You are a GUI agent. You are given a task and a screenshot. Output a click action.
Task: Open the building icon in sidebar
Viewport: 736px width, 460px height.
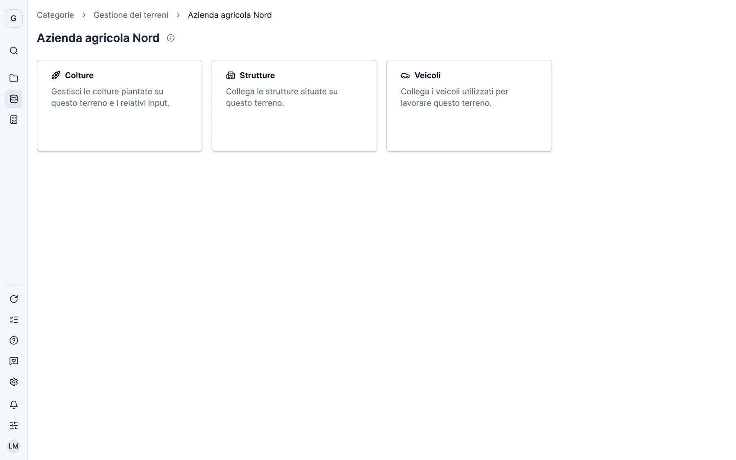[13, 120]
